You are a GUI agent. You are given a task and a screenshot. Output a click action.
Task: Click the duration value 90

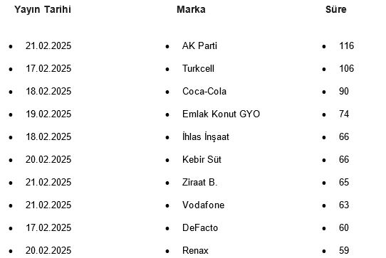(344, 92)
